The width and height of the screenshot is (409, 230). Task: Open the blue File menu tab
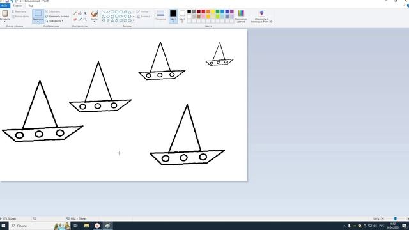(x=4, y=6)
